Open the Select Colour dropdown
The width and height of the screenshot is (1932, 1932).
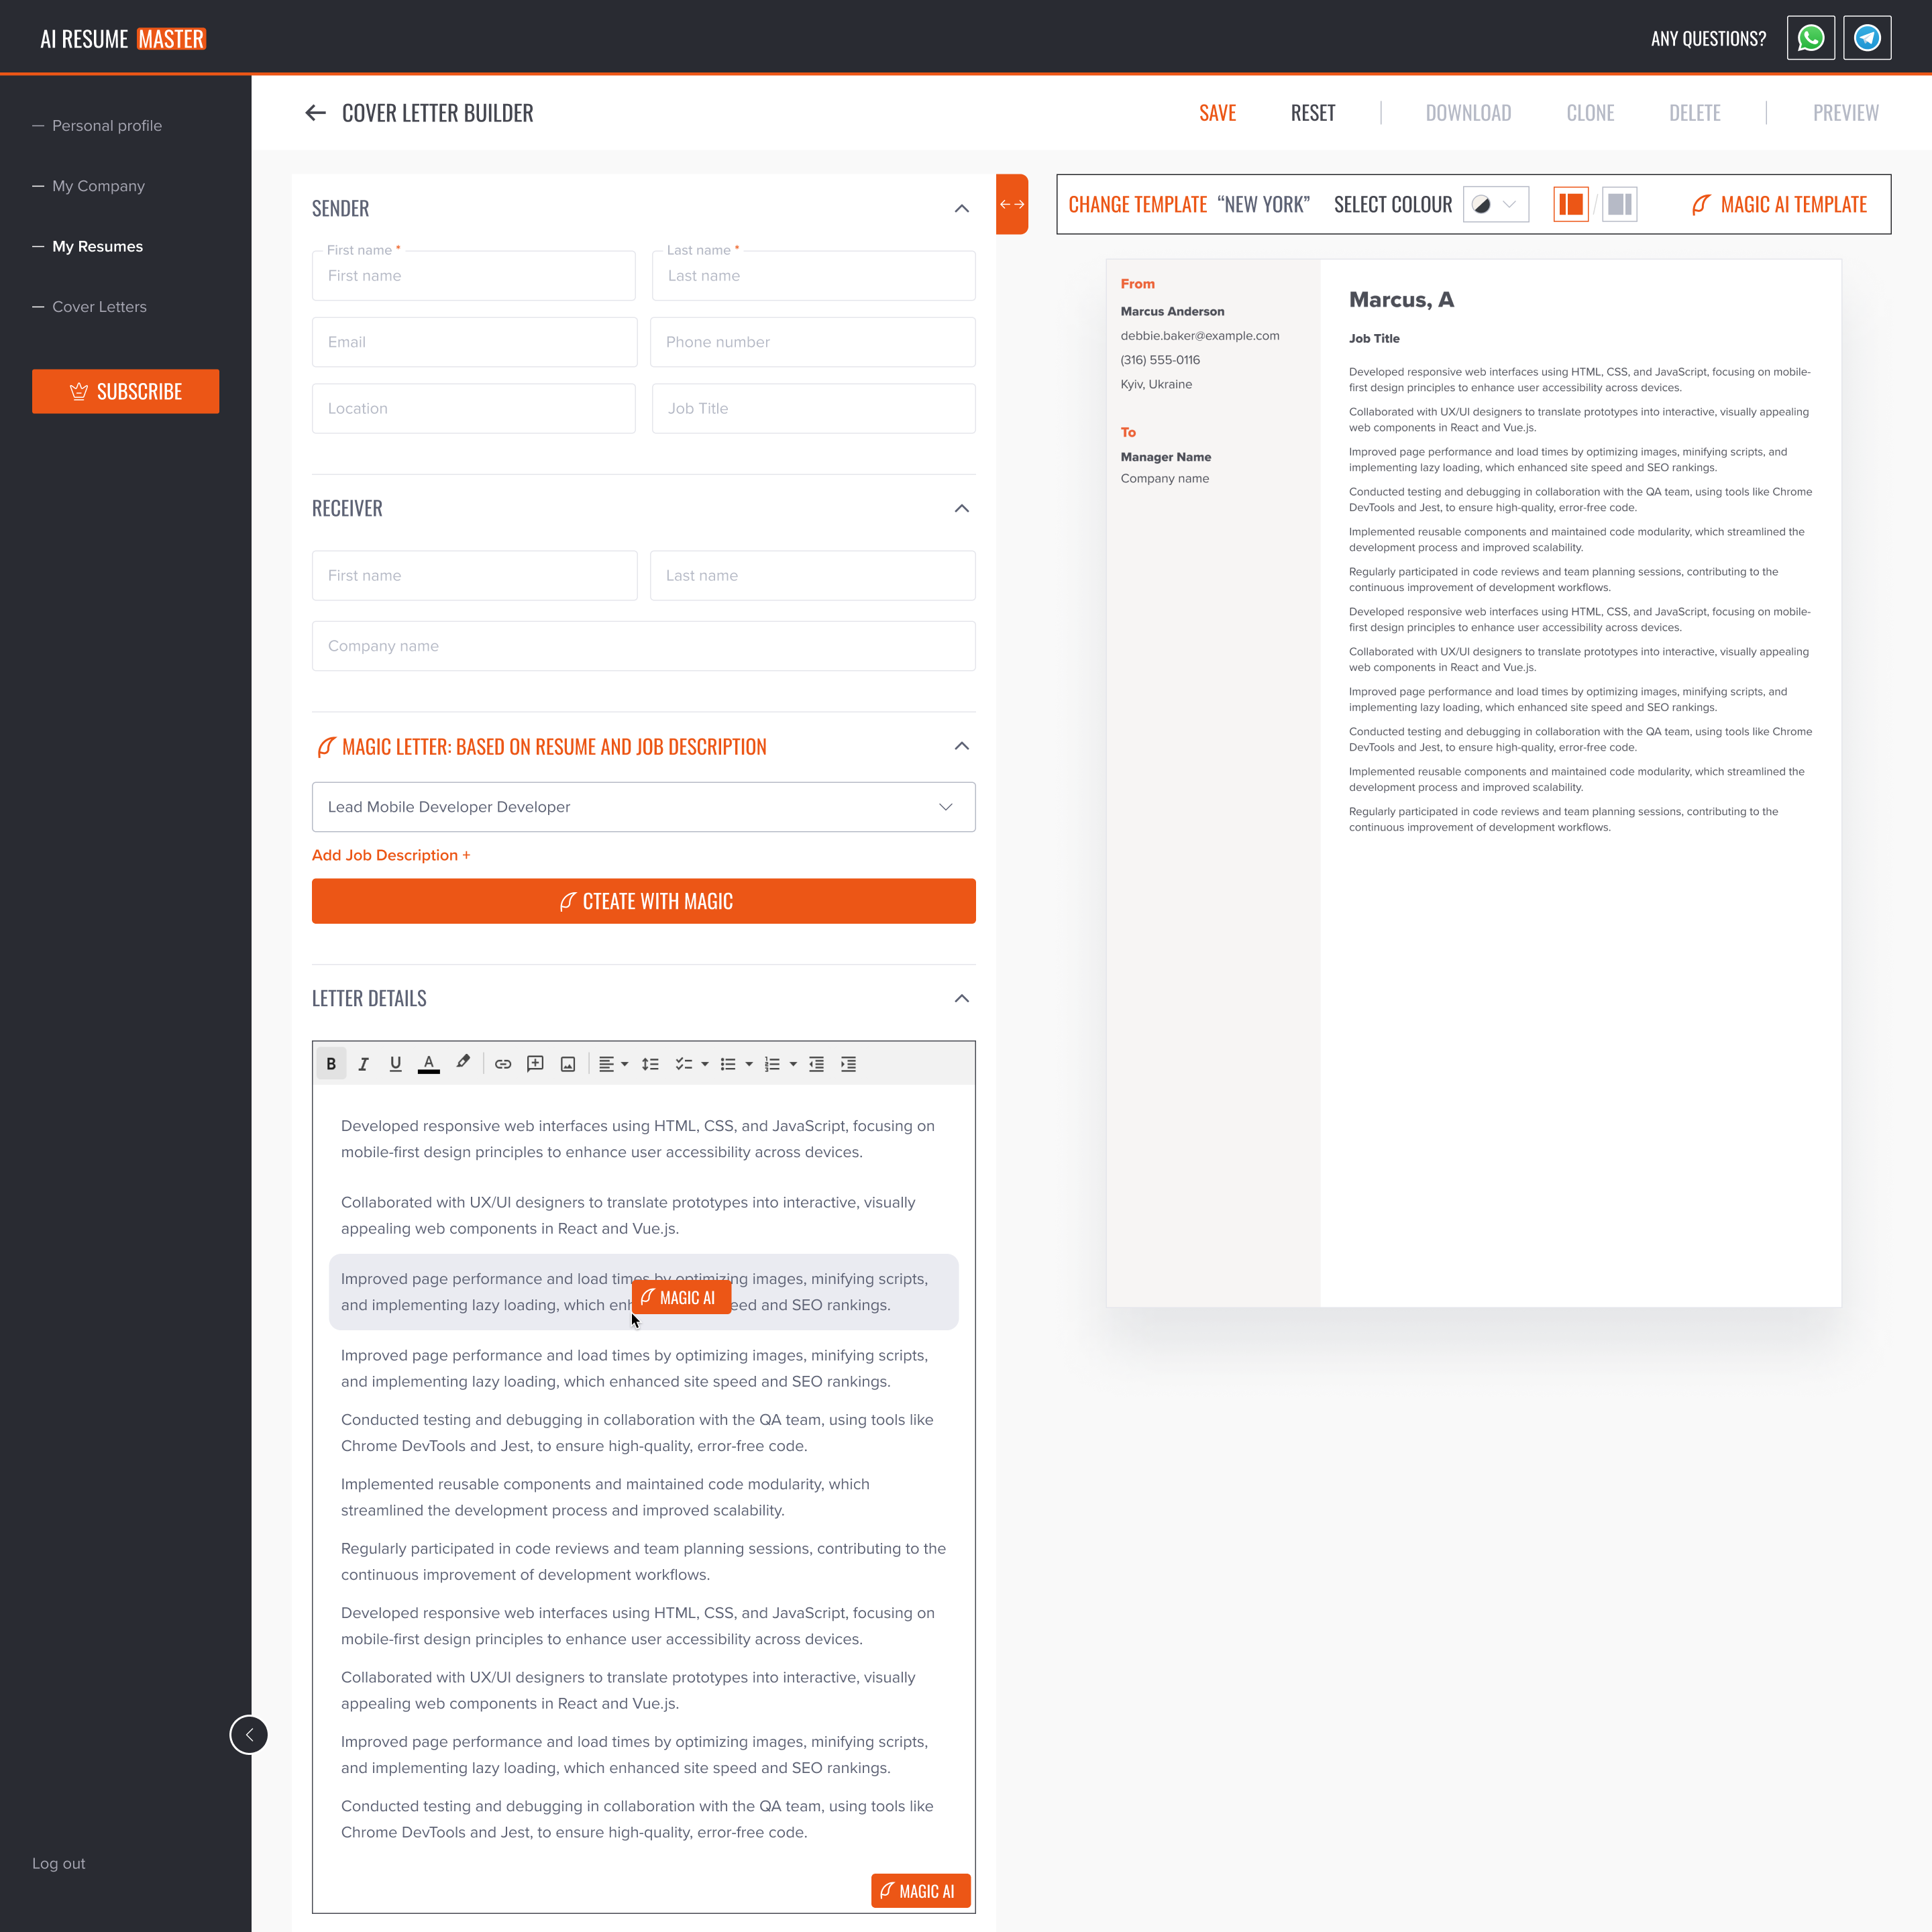(x=1496, y=204)
